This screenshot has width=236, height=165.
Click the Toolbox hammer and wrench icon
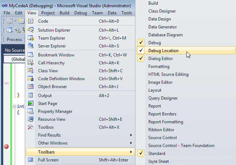[x=31, y=127]
